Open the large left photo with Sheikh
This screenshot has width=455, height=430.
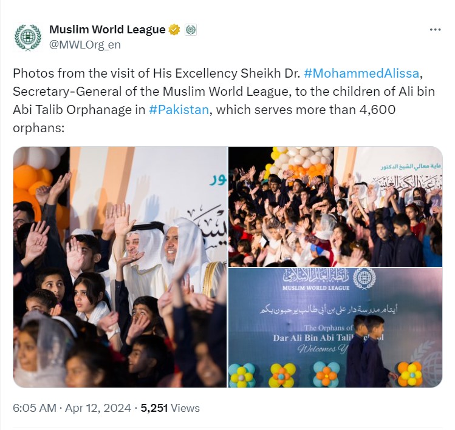[120, 267]
